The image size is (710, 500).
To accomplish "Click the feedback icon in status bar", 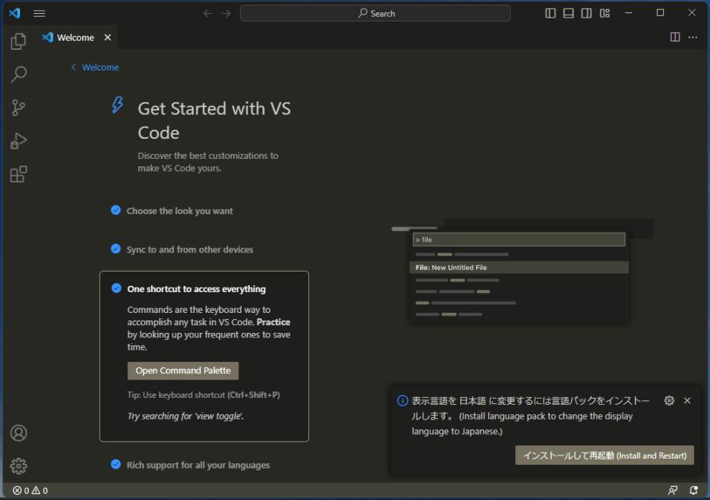I will tap(673, 491).
